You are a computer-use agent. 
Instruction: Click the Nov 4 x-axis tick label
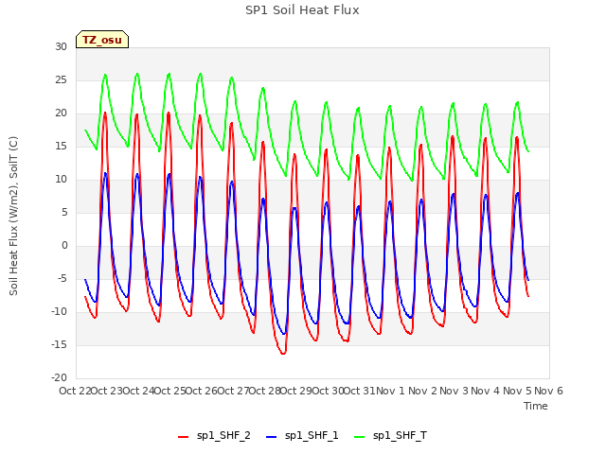[x=486, y=391]
